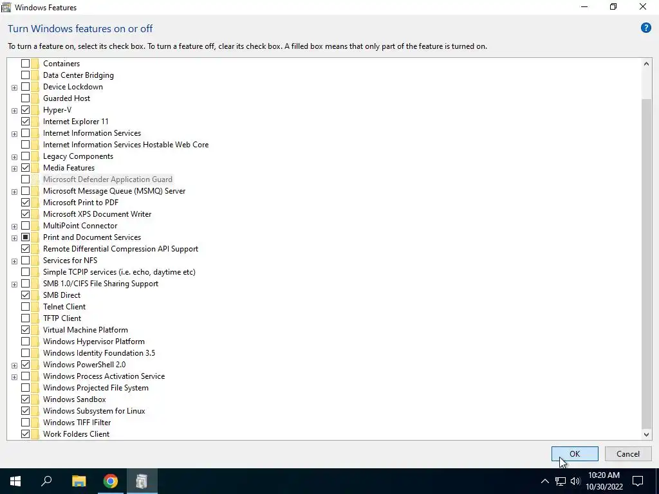Click the Containers folder icon
The width and height of the screenshot is (659, 494).
pyautogui.click(x=35, y=64)
